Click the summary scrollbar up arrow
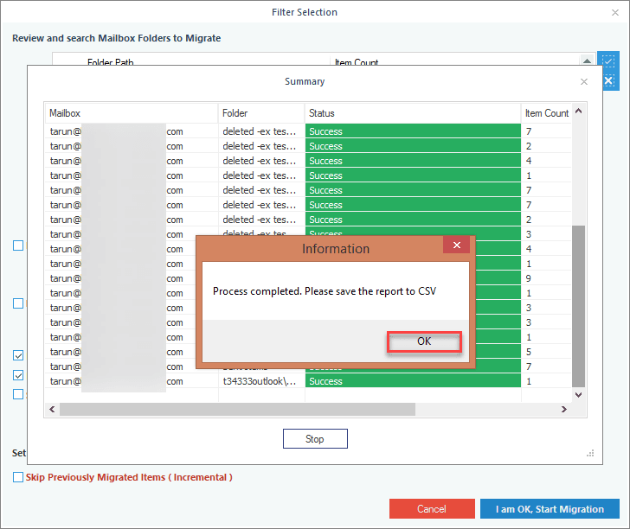 579,112
